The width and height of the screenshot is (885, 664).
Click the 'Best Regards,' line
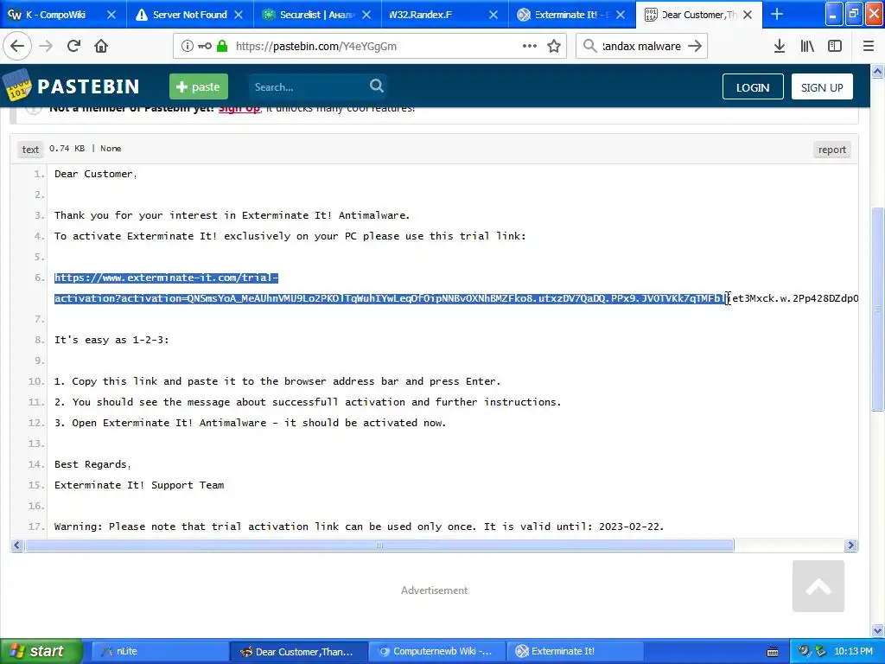tap(92, 464)
